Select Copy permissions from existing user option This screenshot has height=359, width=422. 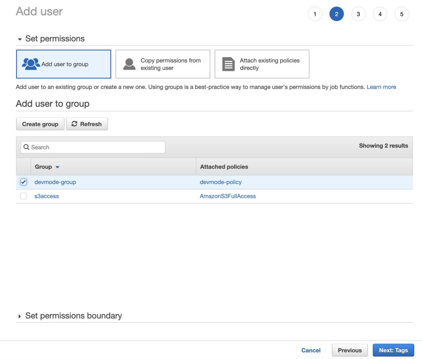pyautogui.click(x=162, y=64)
